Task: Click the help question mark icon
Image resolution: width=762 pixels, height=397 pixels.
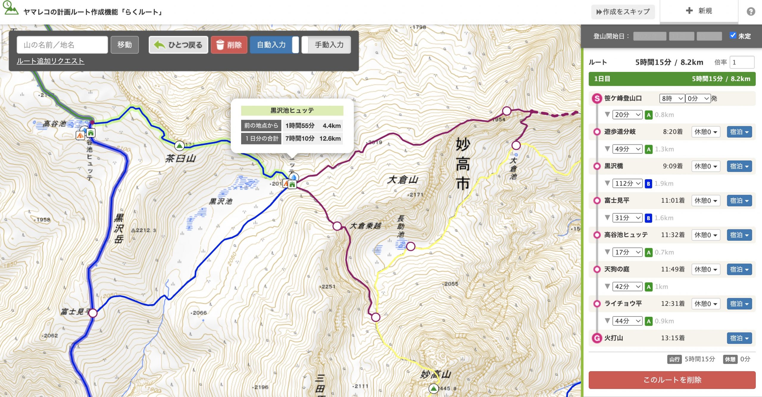Action: pos(751,12)
